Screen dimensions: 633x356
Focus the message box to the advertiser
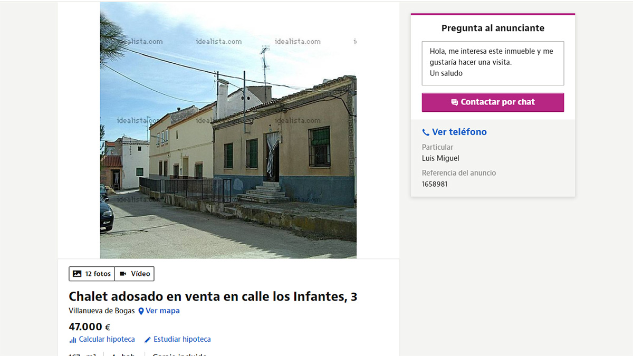click(493, 63)
